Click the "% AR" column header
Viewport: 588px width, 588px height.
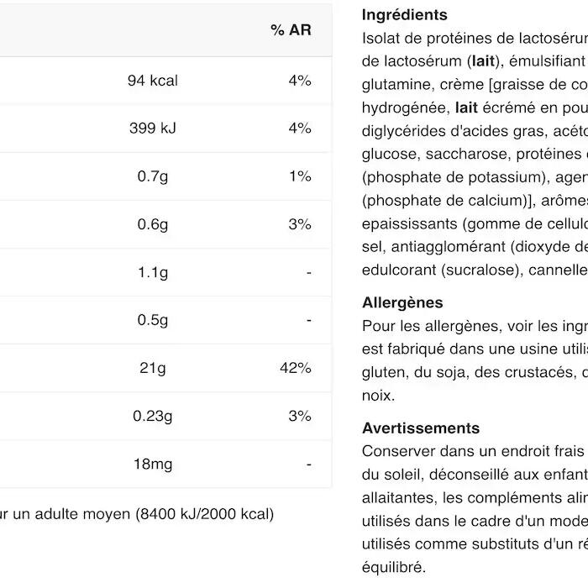pyautogui.click(x=291, y=30)
